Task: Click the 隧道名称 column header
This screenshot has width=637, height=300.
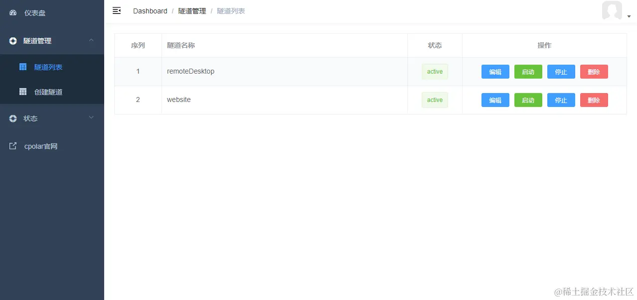Action: coord(285,45)
